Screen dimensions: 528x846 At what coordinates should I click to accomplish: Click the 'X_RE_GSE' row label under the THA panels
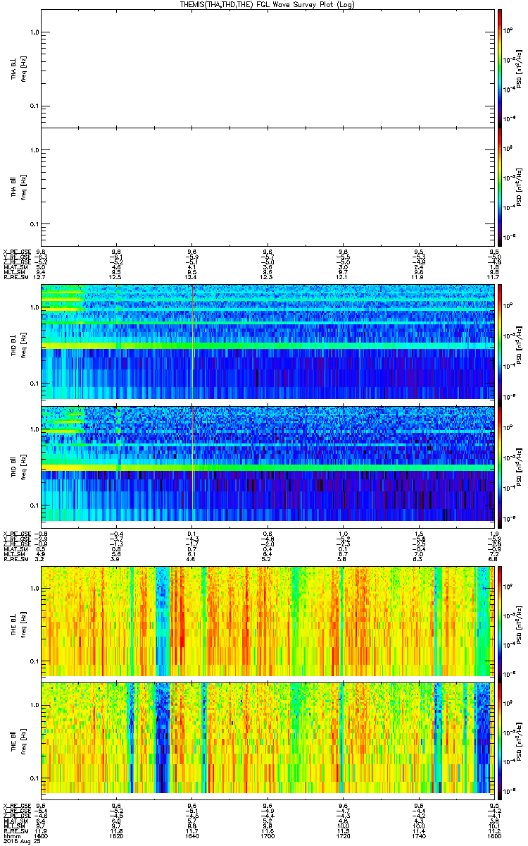pyautogui.click(x=16, y=252)
